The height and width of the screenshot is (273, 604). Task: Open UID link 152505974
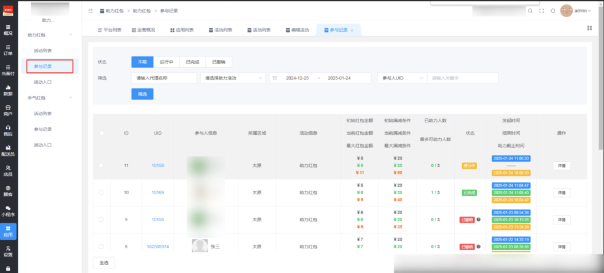[x=157, y=247]
